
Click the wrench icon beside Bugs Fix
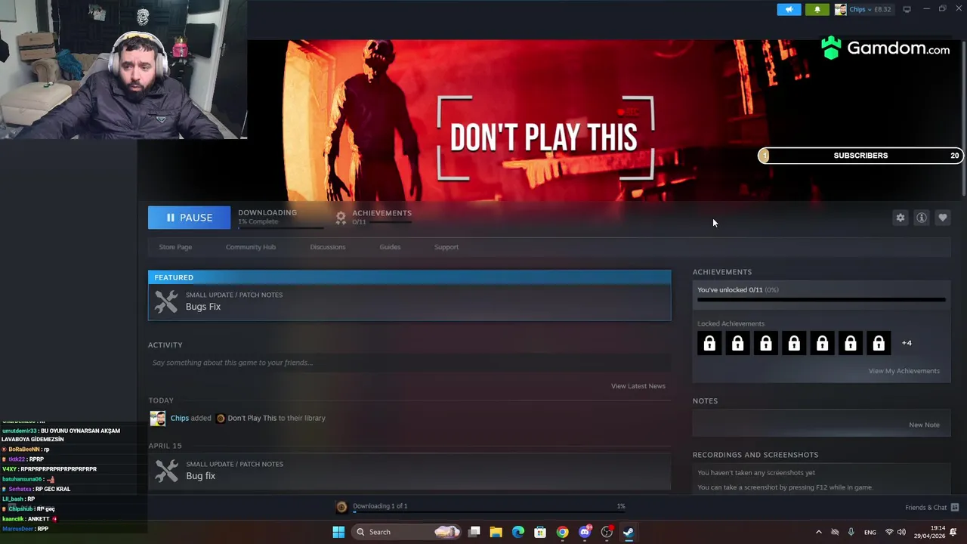click(x=166, y=302)
